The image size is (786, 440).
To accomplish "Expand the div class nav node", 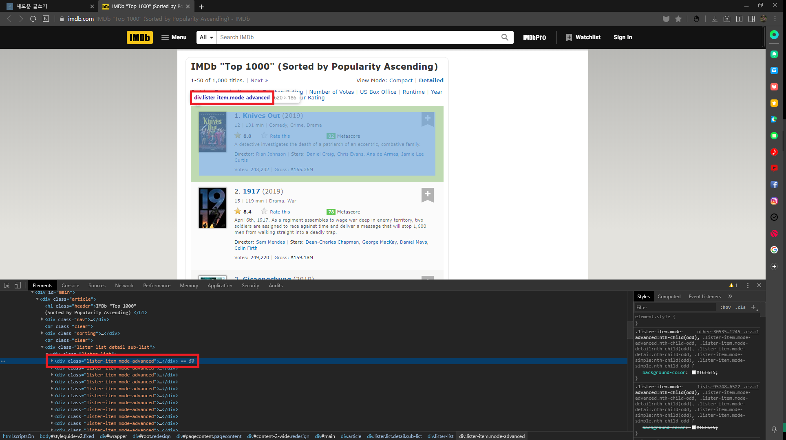I will pyautogui.click(x=42, y=319).
